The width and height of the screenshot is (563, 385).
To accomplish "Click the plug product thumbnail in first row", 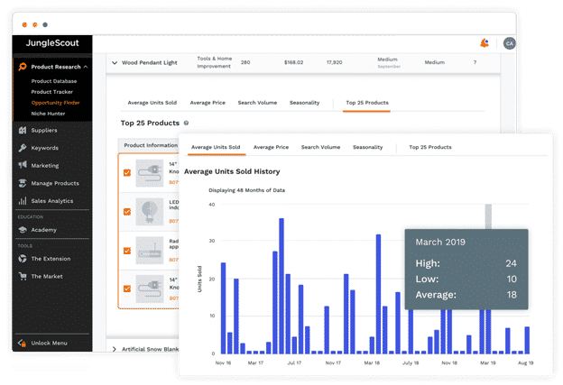I will click(150, 173).
